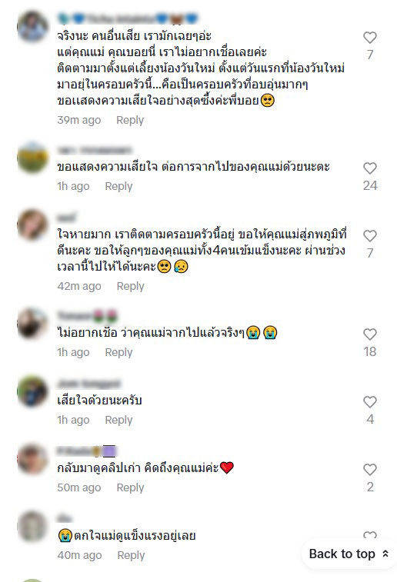
Task: Like the comment posted 50m ago
Action: pyautogui.click(x=369, y=470)
